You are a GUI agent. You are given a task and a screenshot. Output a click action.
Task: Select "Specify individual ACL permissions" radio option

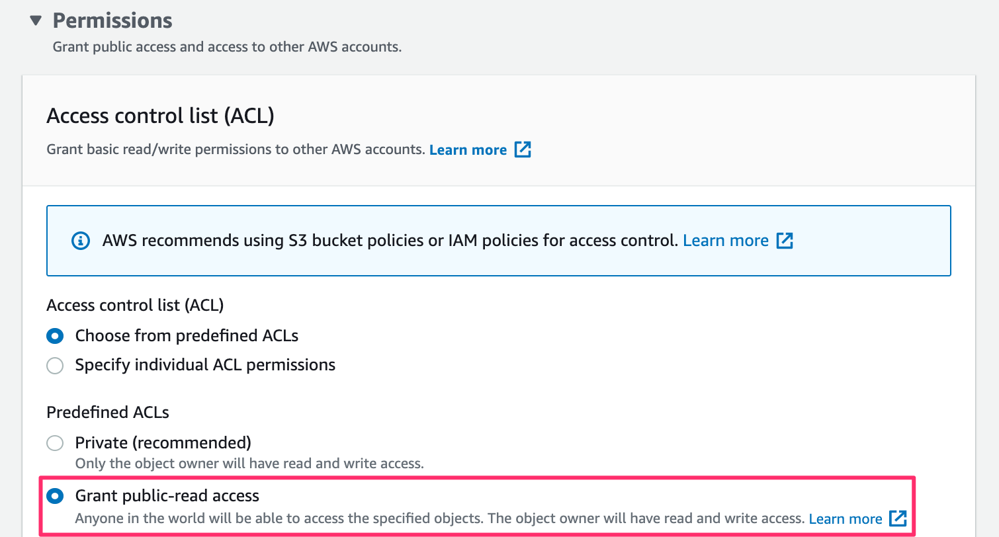coord(56,365)
